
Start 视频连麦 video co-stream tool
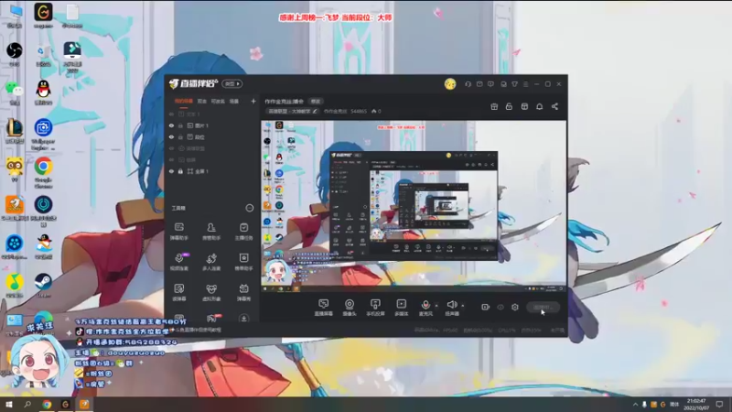coord(178,262)
